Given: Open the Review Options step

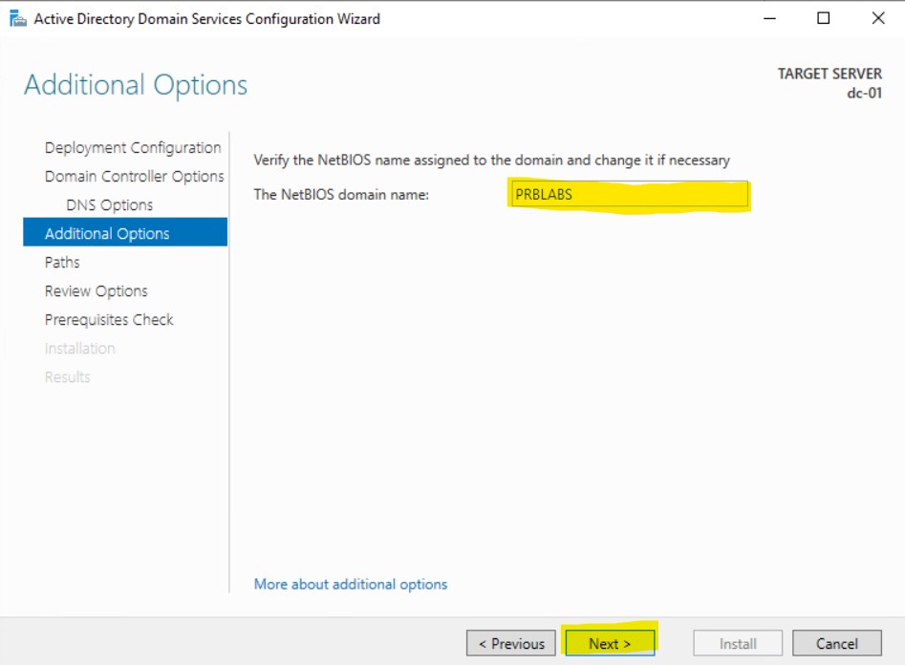Looking at the screenshot, I should 96,291.
